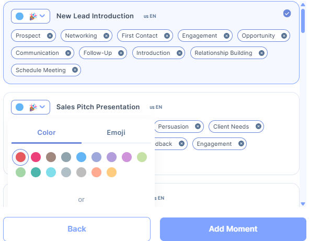Click the Back button

tap(77, 229)
